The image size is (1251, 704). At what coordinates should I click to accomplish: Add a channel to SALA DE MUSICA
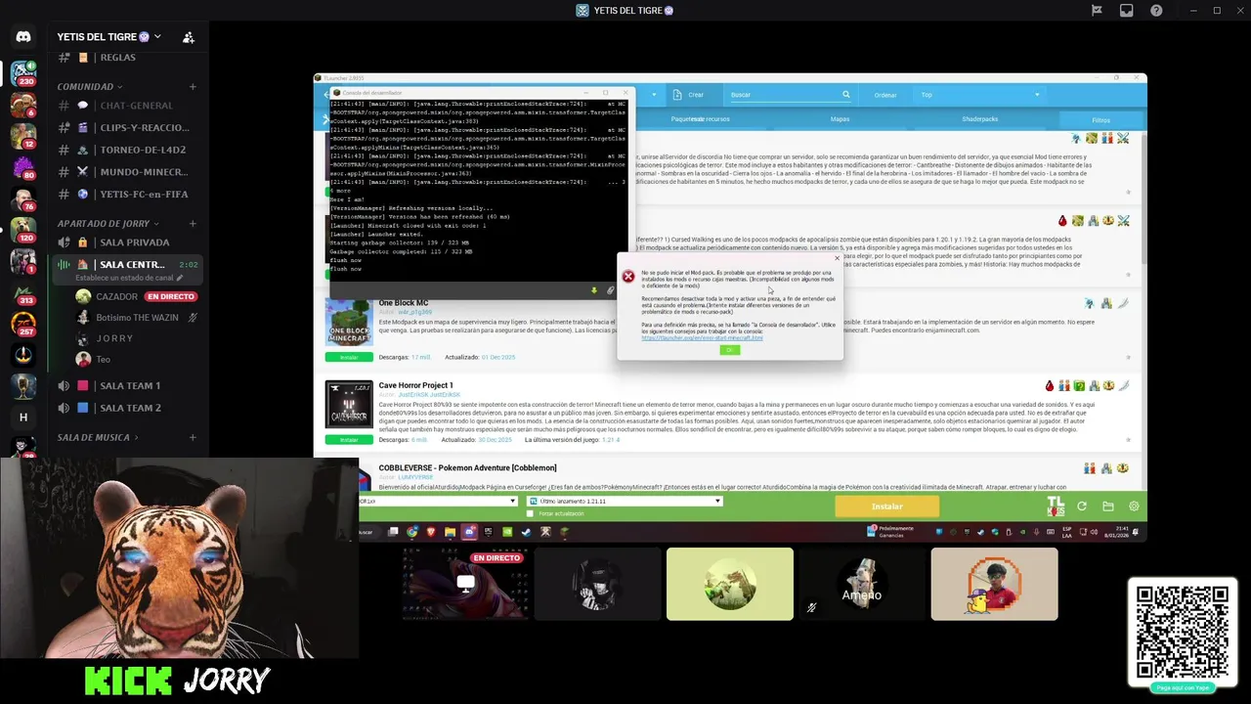[x=193, y=437]
